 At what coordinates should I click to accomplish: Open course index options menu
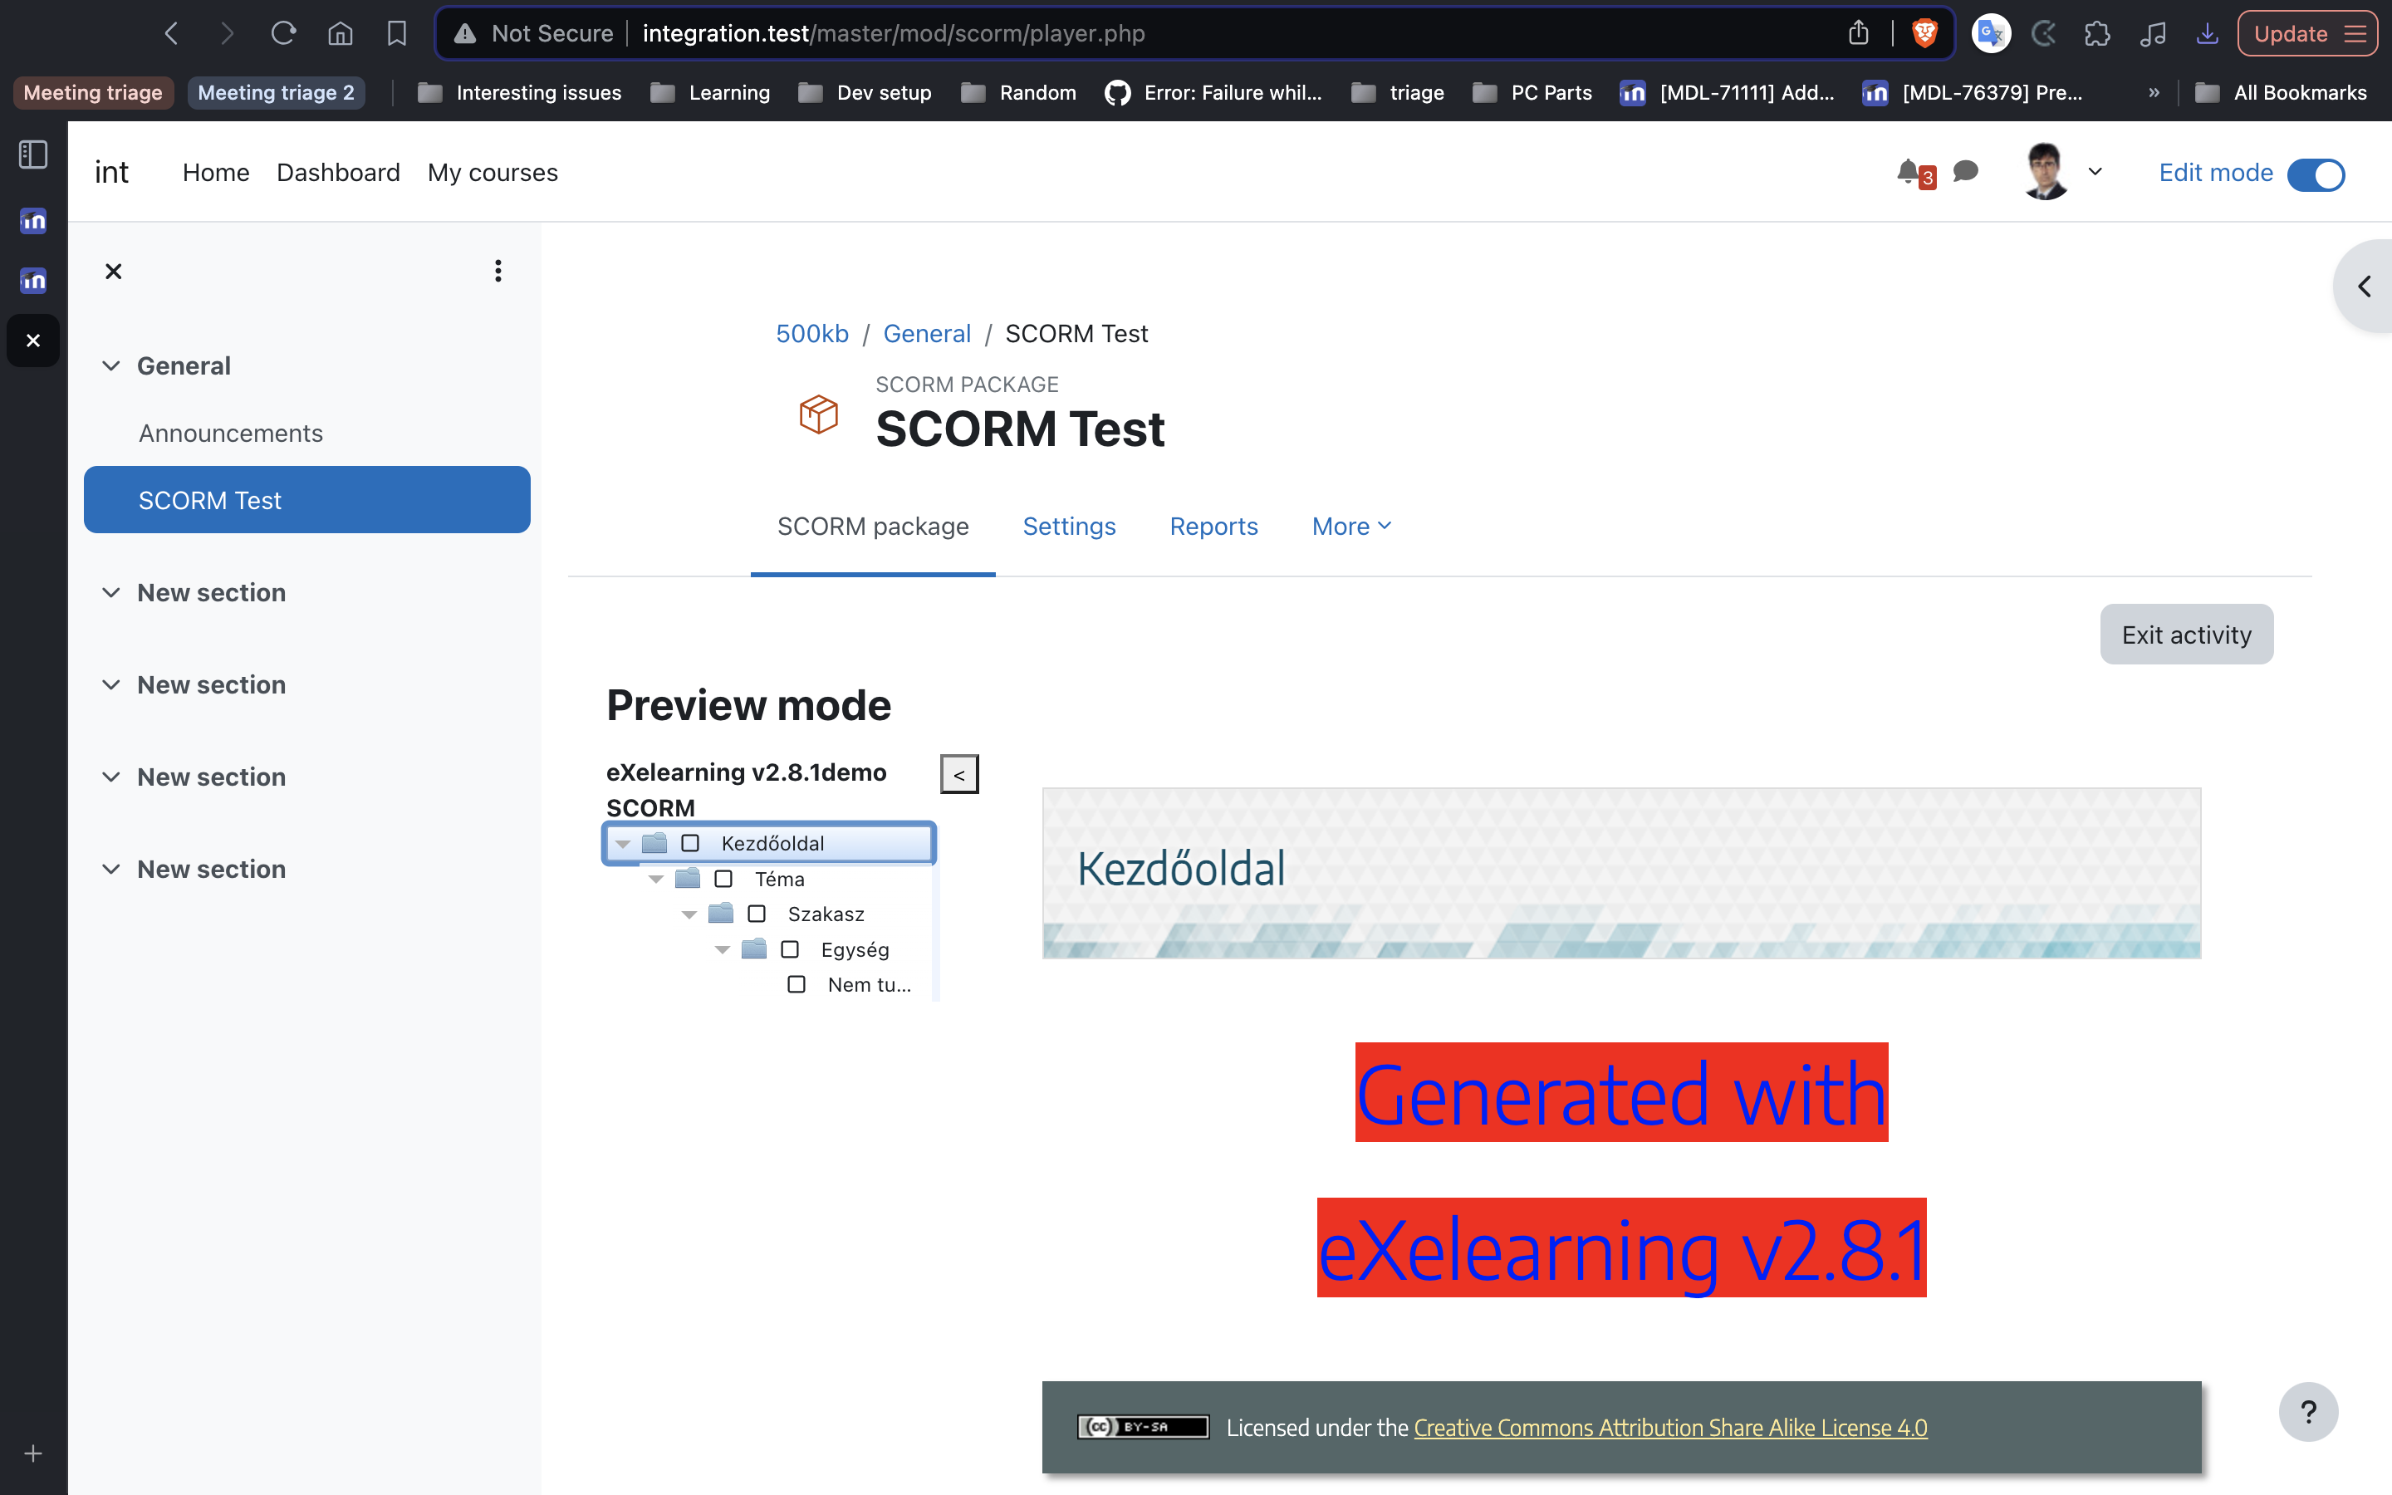tap(498, 271)
